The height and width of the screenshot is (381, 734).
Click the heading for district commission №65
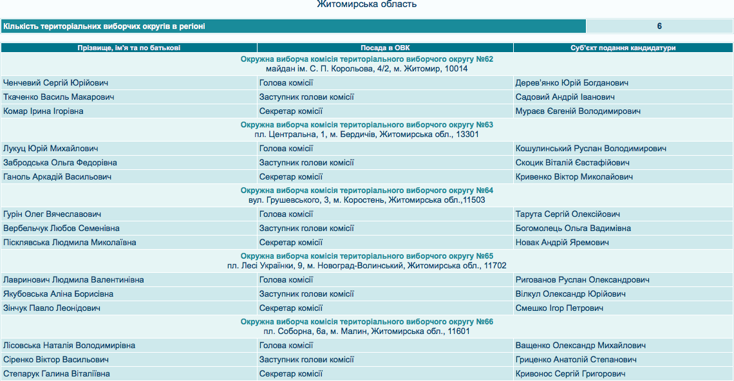click(366, 256)
